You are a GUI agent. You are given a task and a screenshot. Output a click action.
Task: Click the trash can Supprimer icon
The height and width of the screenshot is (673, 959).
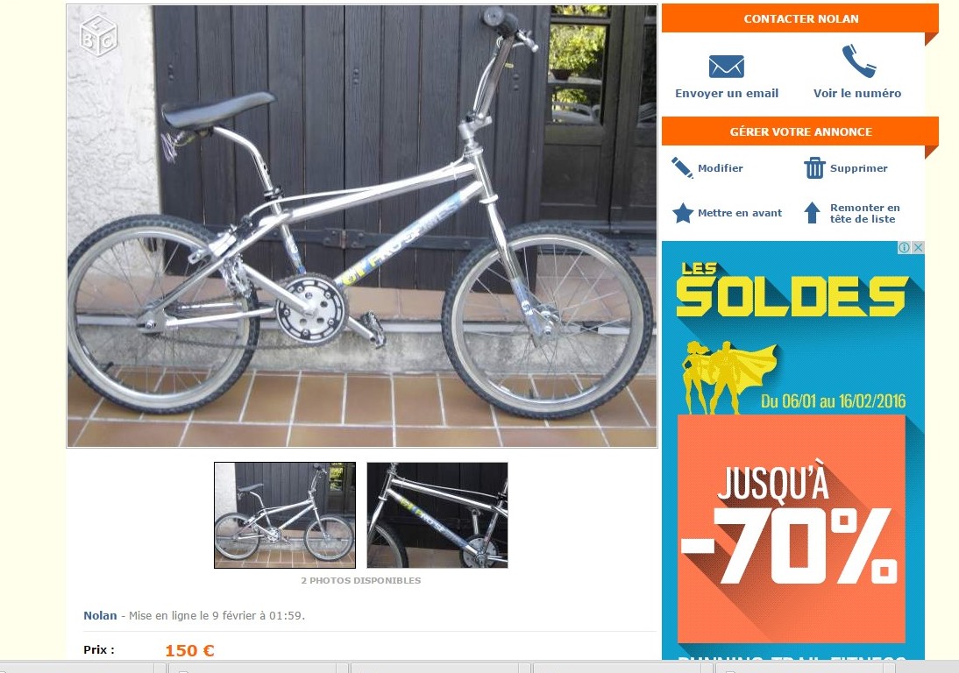pyautogui.click(x=814, y=167)
